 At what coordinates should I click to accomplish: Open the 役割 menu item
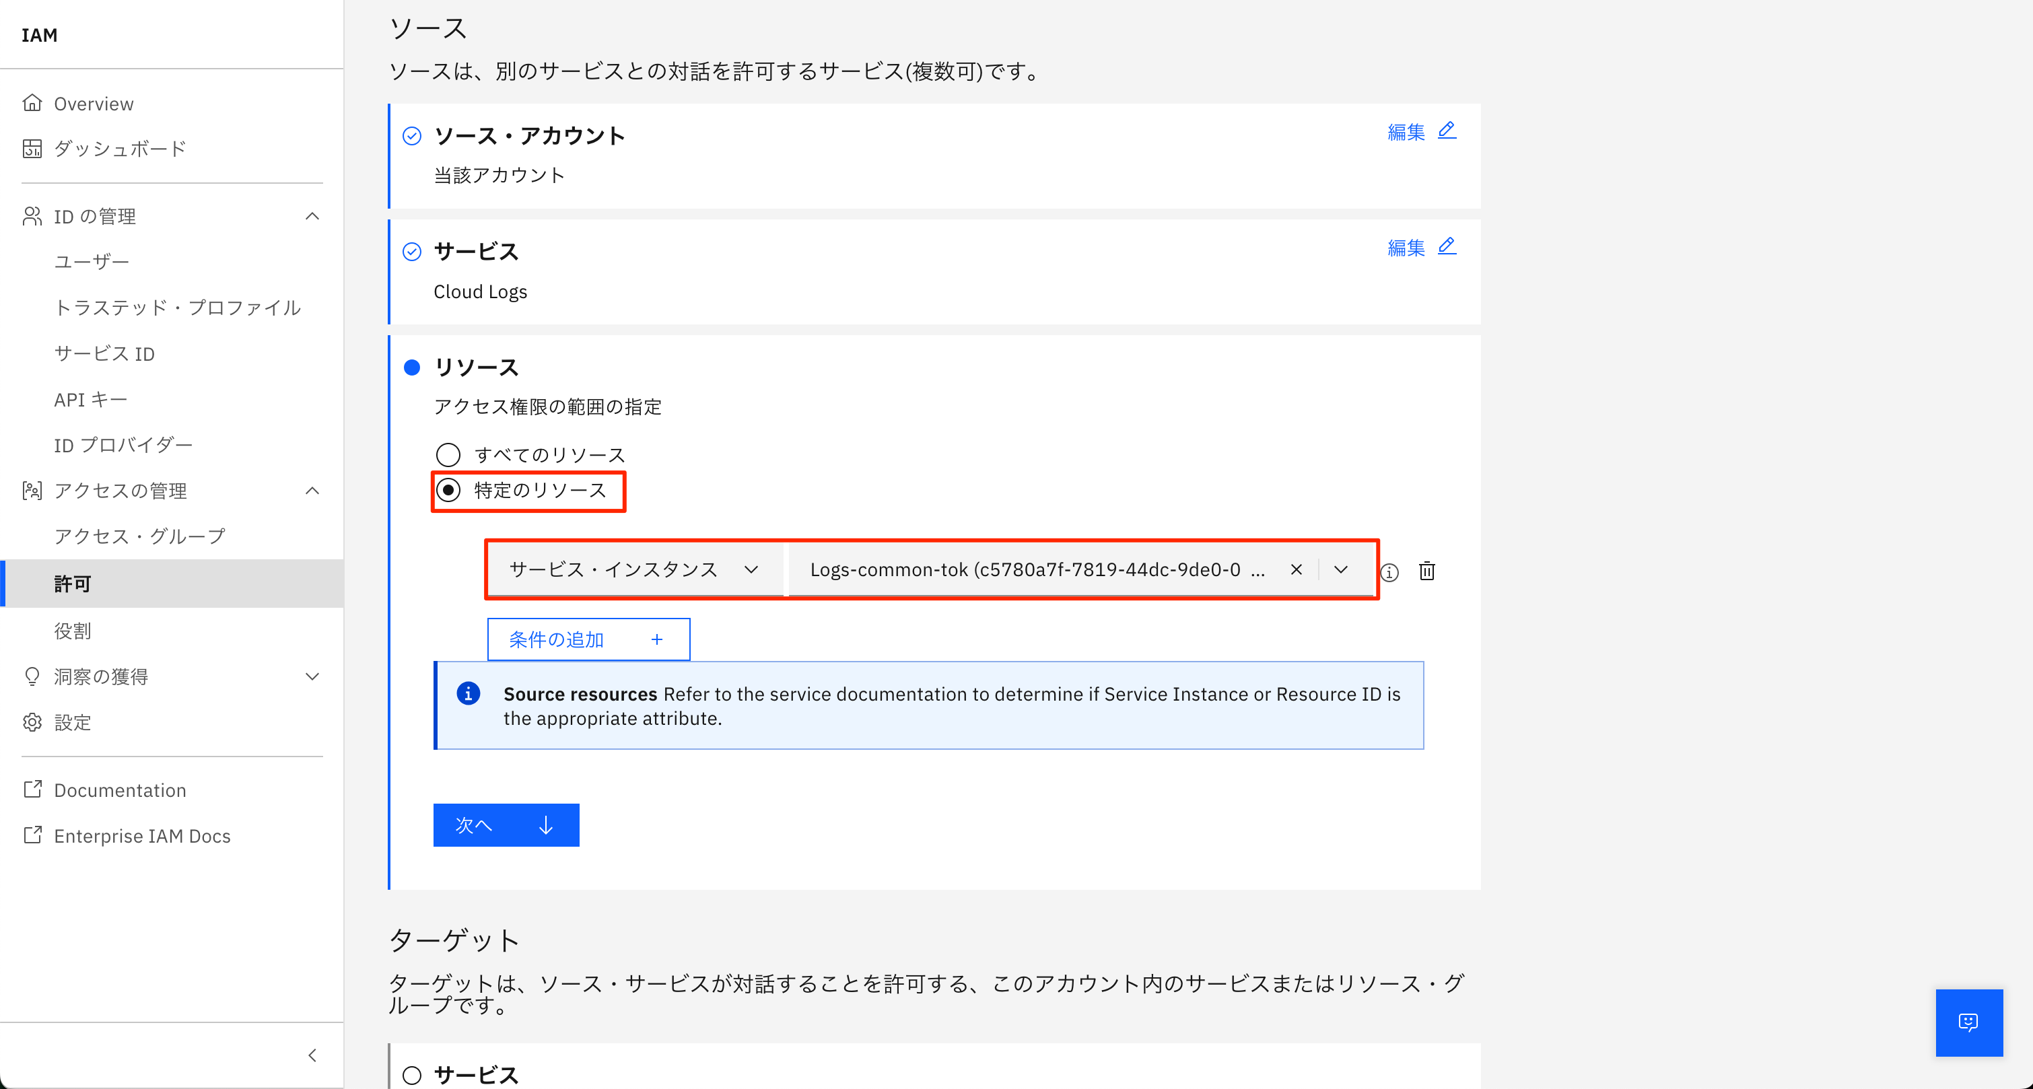[x=72, y=630]
